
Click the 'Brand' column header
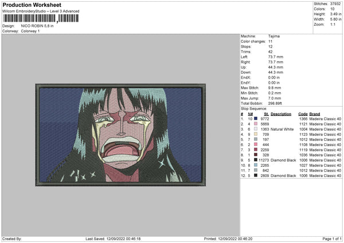pos(315,114)
